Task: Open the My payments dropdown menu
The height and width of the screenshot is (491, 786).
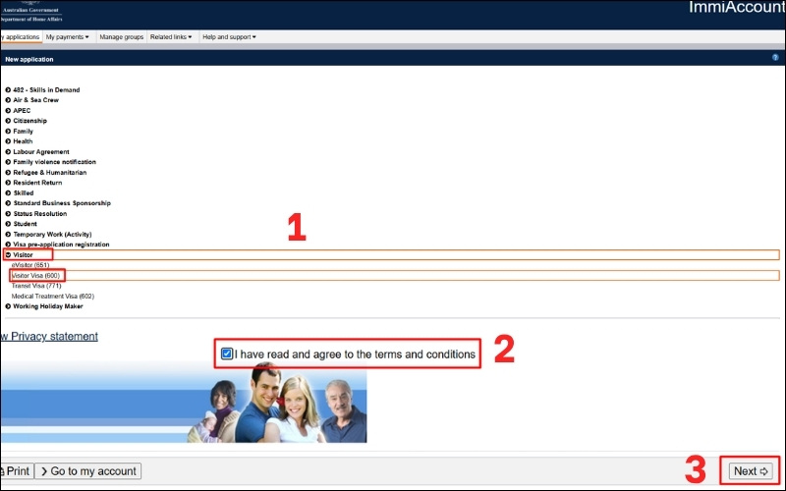Action: (x=67, y=37)
